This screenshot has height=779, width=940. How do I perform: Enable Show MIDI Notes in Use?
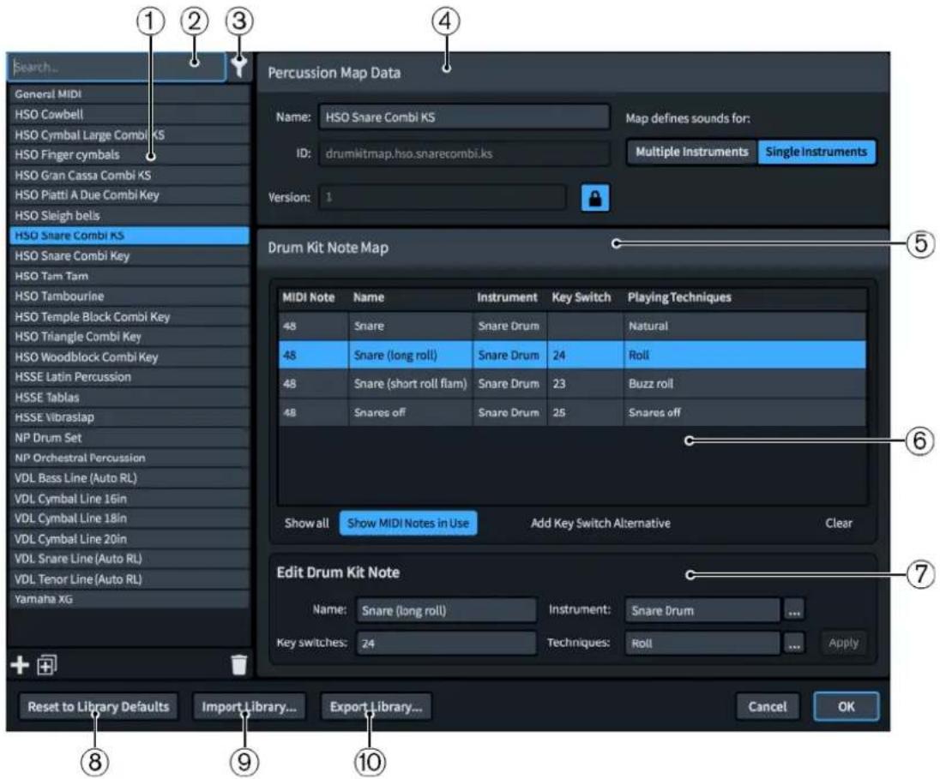pos(408,523)
